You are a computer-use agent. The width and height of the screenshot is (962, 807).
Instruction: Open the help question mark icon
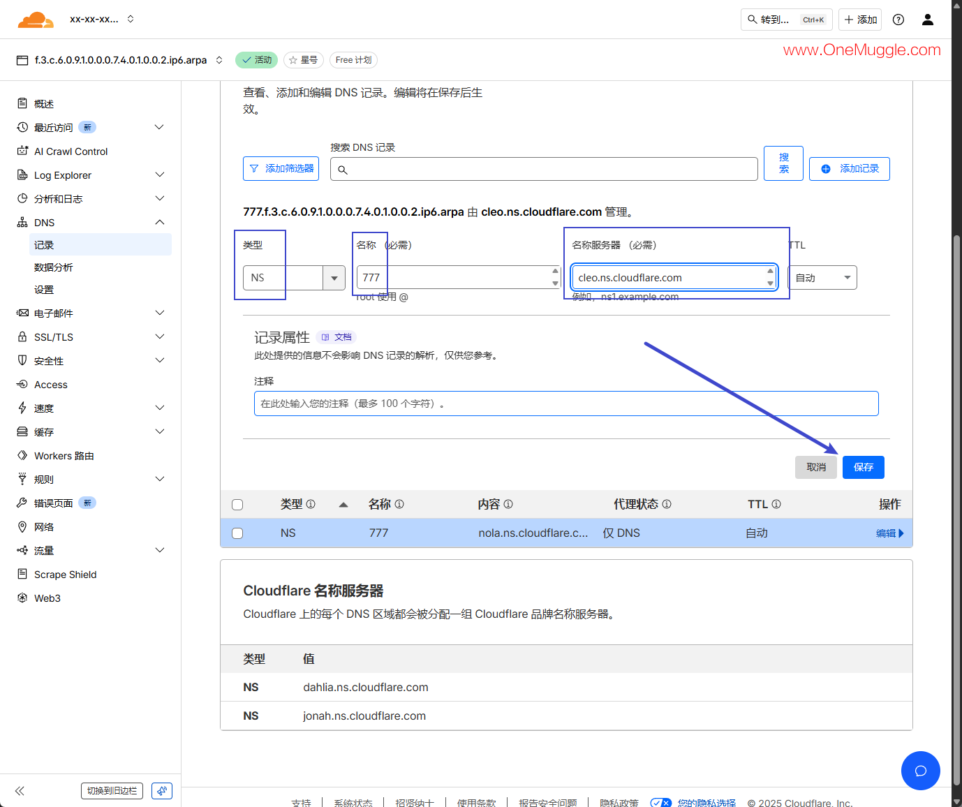coord(898,20)
